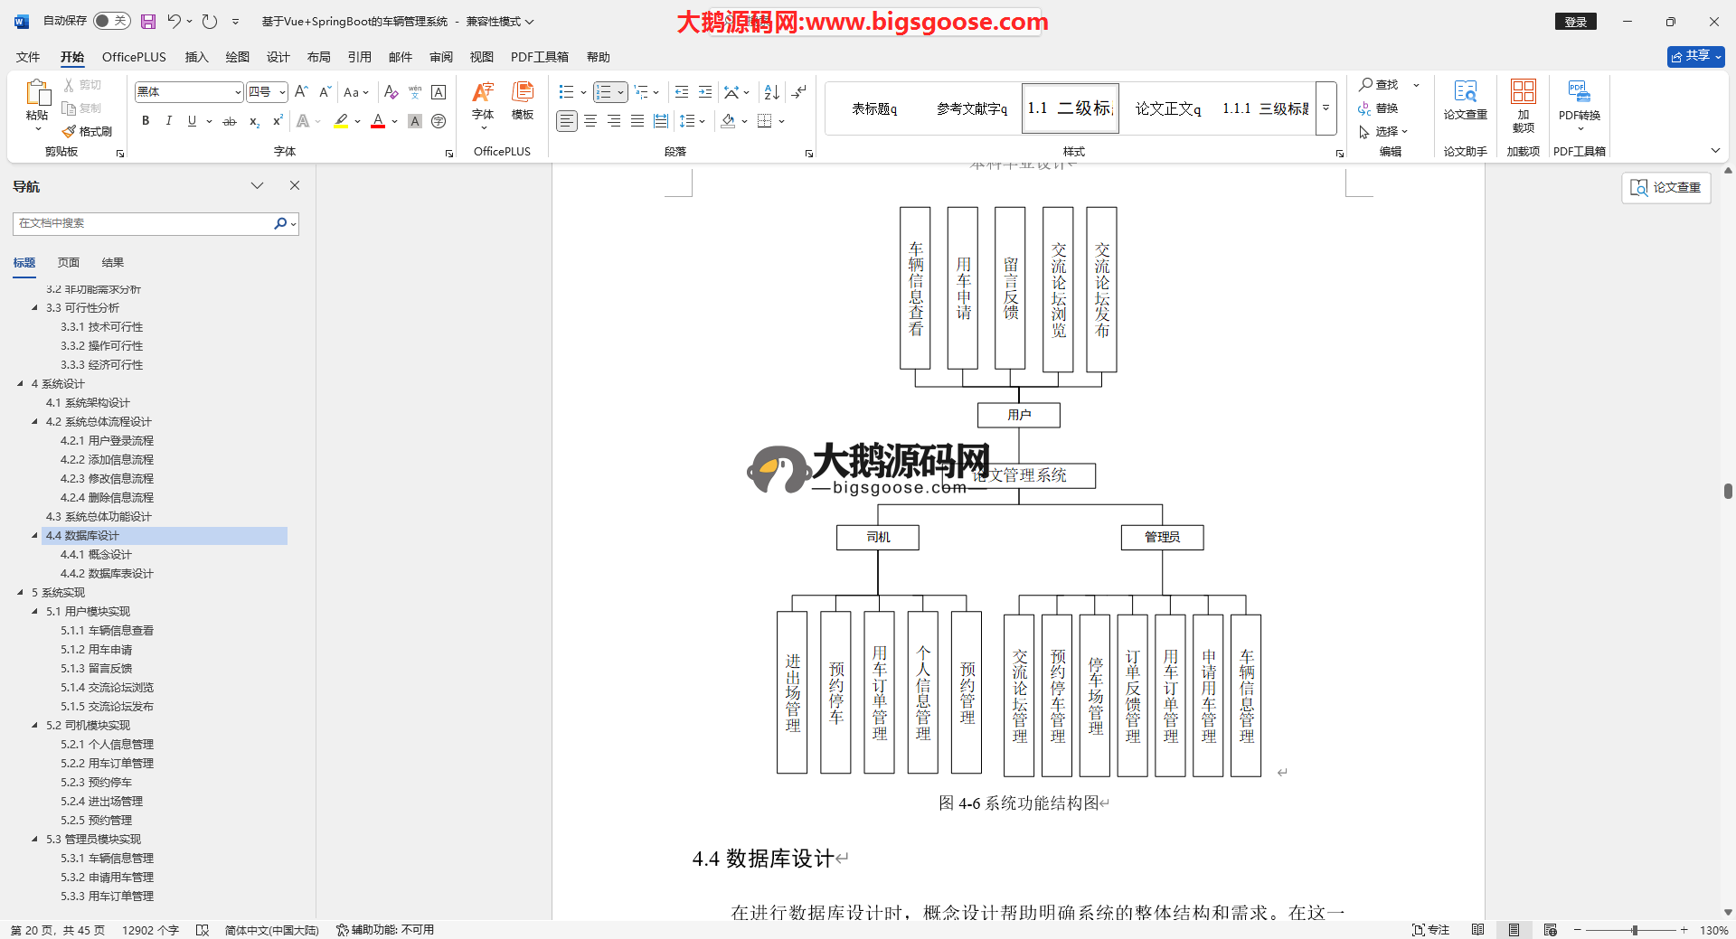The height and width of the screenshot is (939, 1736).
Task: Click the italic formatting icon
Action: pyautogui.click(x=169, y=121)
